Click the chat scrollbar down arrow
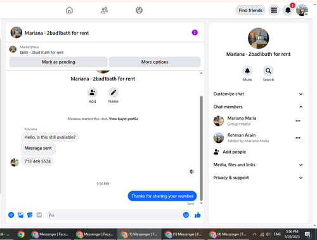Viewport: 317px width, 240px height. click(201, 203)
